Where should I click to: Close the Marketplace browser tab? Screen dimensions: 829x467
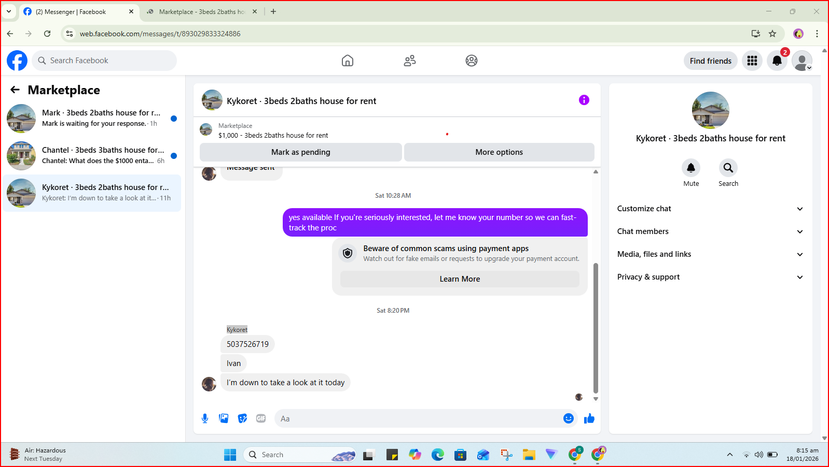(255, 11)
